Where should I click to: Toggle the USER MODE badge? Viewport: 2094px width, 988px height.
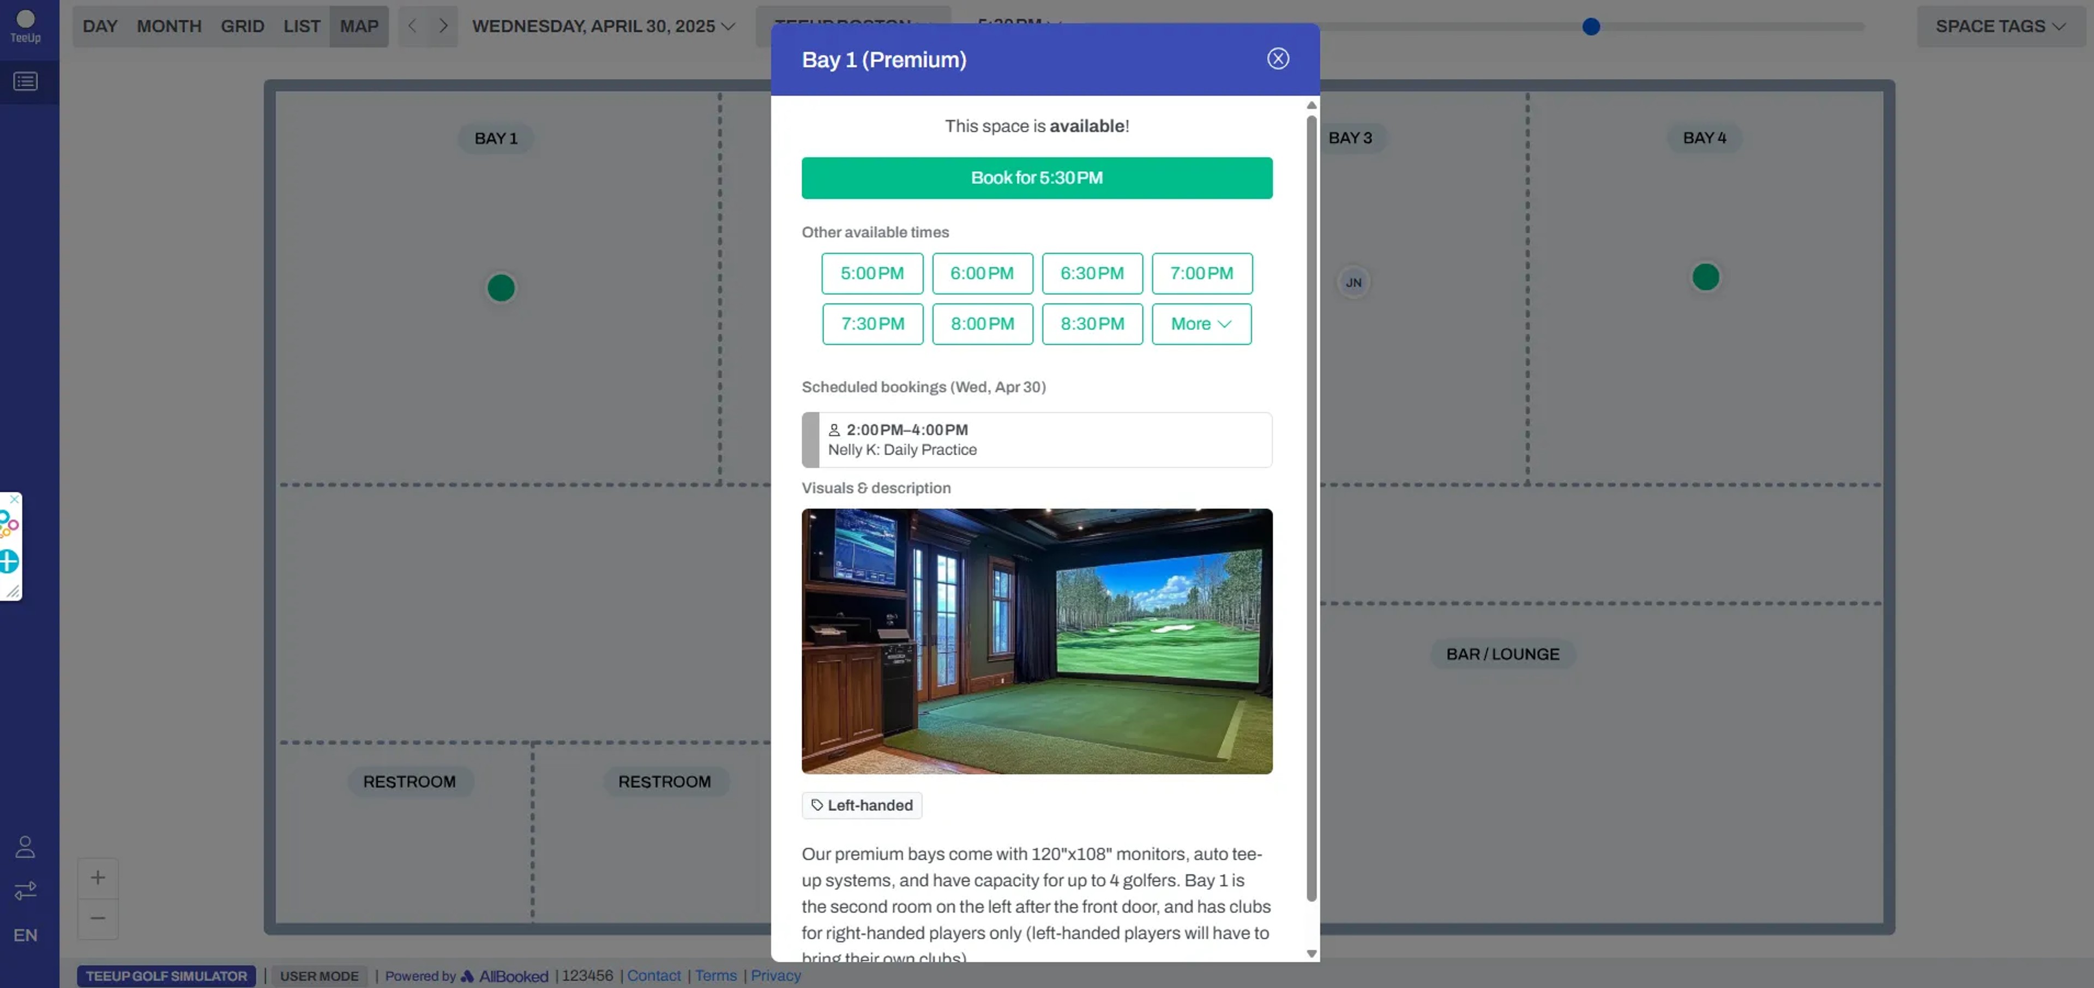click(x=320, y=976)
